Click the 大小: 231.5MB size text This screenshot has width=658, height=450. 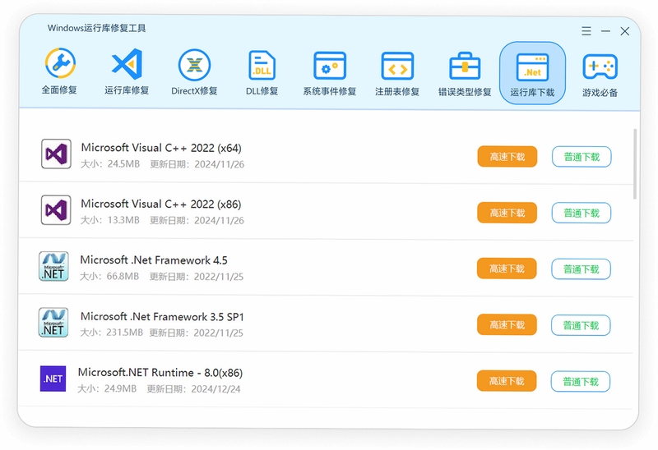point(111,333)
